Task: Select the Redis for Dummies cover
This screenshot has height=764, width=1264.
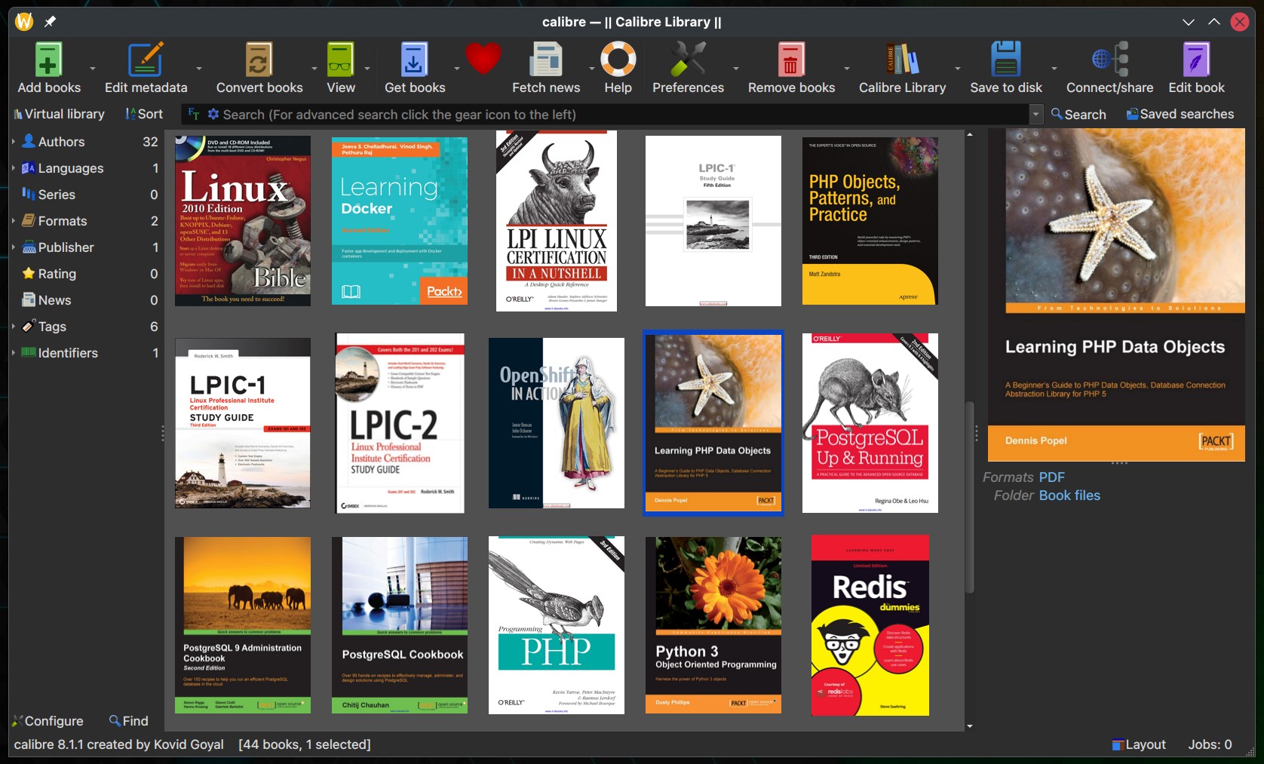Action: [x=870, y=625]
